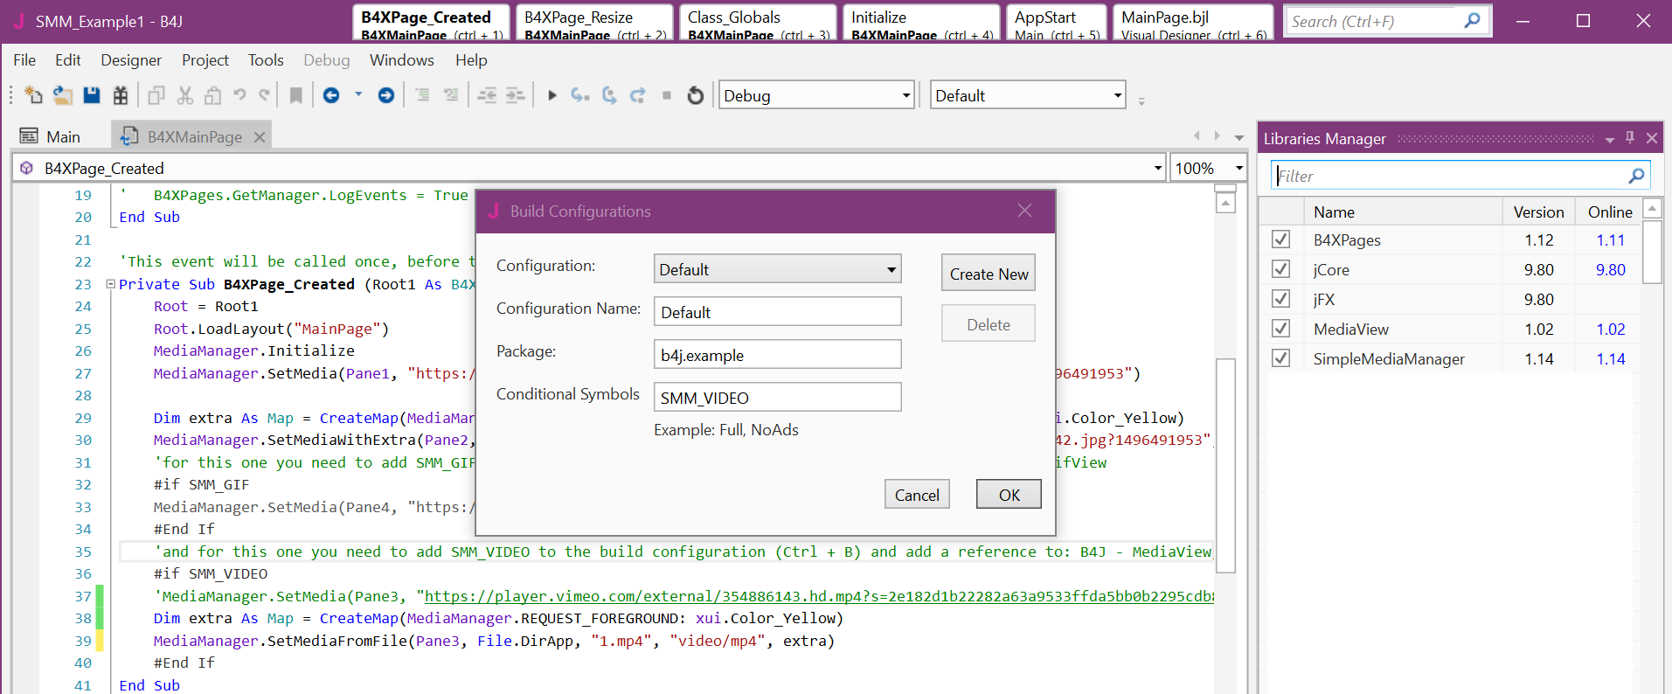Confirm the dialog with OK button
Viewport: 1672px width, 694px height.
click(1009, 495)
